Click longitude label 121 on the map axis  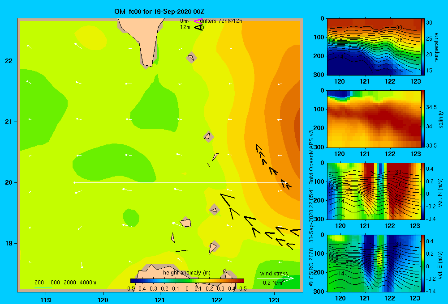pos(160,300)
